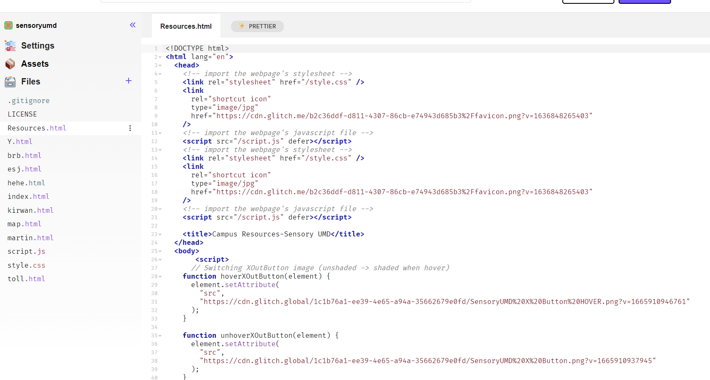The width and height of the screenshot is (710, 380).
Task: Open project Settings label
Action: [x=38, y=46]
